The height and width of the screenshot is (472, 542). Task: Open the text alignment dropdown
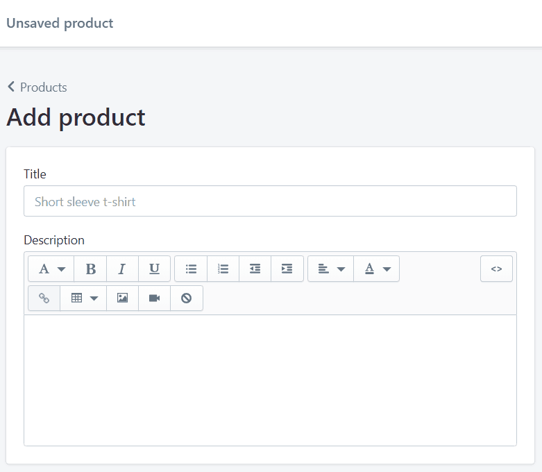tap(330, 269)
